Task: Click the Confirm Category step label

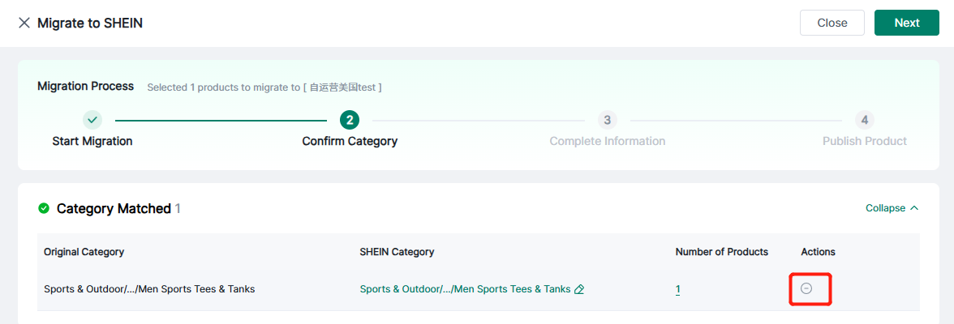Action: (350, 141)
